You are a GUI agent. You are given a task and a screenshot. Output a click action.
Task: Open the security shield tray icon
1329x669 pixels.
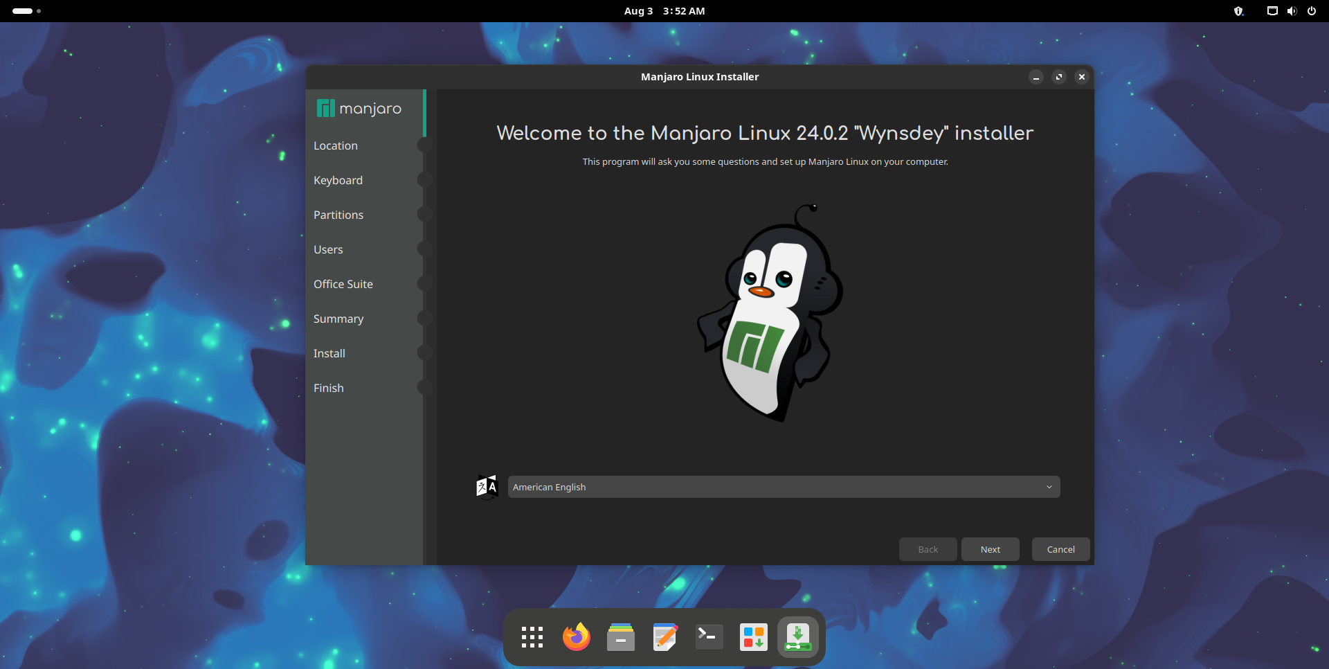click(1239, 11)
